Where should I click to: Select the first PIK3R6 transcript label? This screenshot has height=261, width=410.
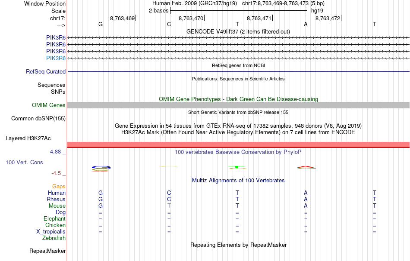pyautogui.click(x=56, y=38)
